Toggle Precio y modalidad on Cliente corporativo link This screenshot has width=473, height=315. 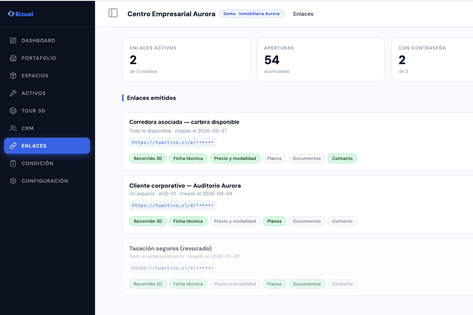click(235, 221)
